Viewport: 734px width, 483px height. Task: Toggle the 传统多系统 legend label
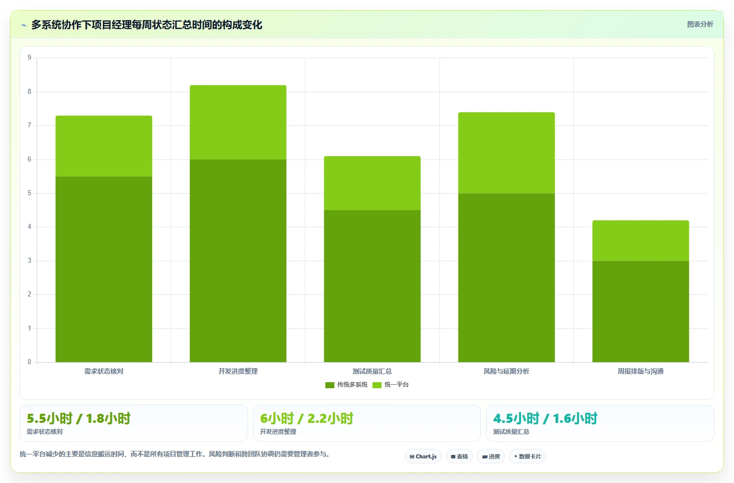click(x=352, y=385)
